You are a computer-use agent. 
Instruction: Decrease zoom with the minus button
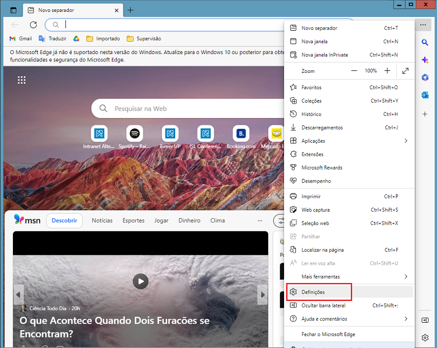[354, 71]
